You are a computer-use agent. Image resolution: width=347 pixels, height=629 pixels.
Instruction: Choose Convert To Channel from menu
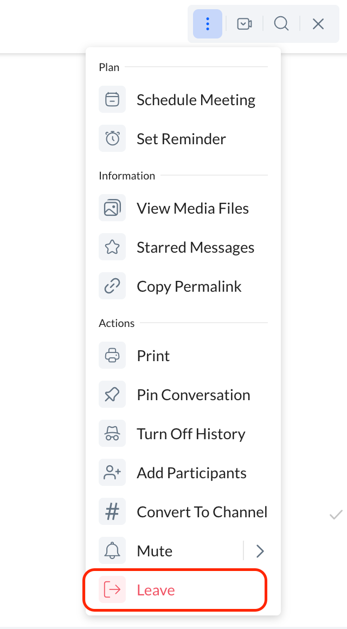pyautogui.click(x=202, y=512)
